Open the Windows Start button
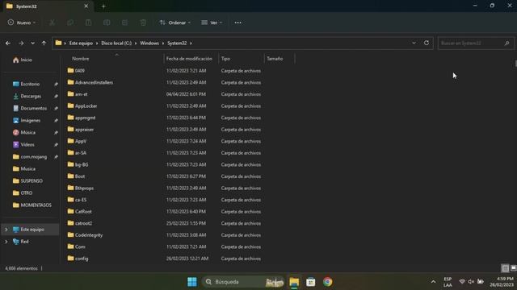Screen dimensions: 517x290 click(192, 282)
